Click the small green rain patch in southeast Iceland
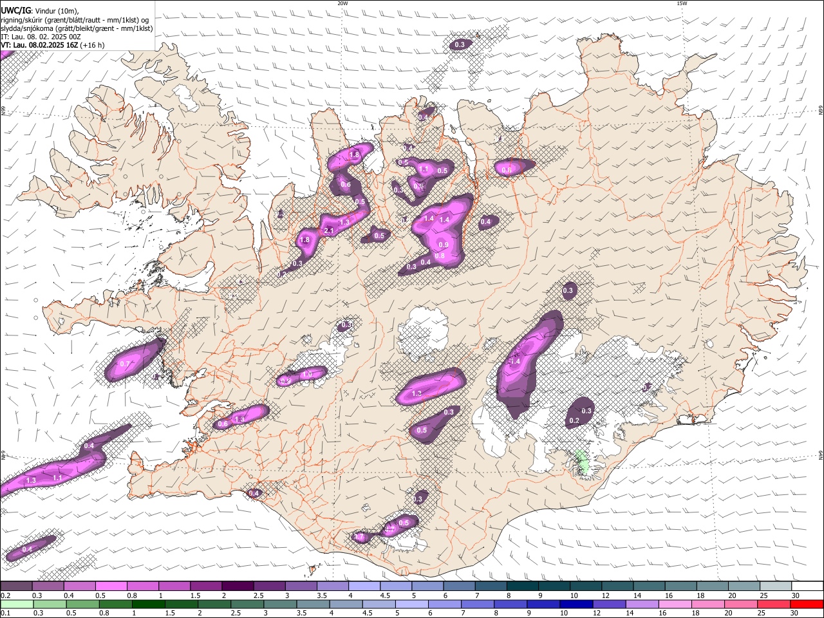This screenshot has height=618, width=824. click(582, 462)
